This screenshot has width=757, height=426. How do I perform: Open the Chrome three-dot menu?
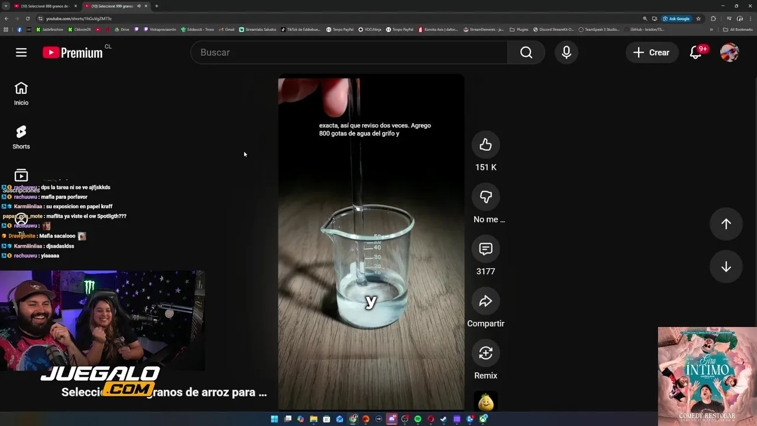click(x=751, y=18)
